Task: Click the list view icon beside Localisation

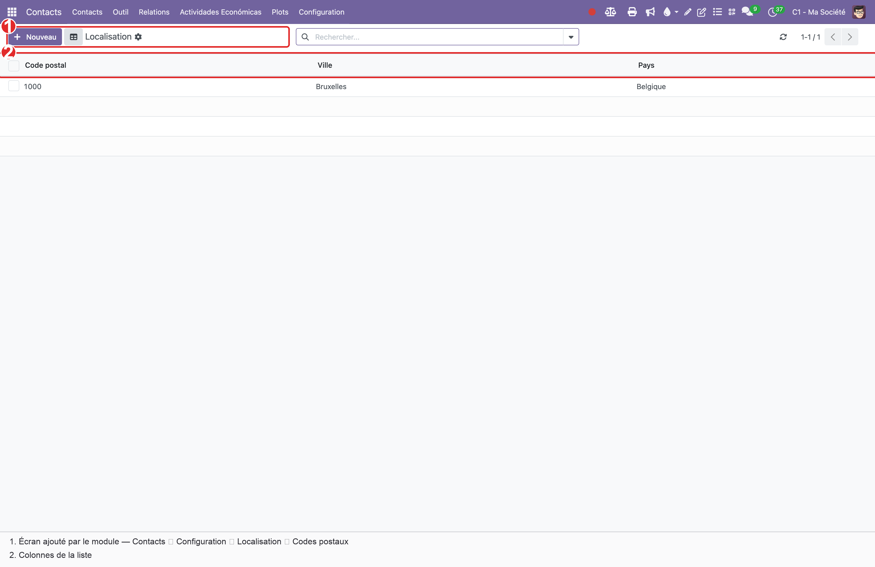Action: [73, 37]
